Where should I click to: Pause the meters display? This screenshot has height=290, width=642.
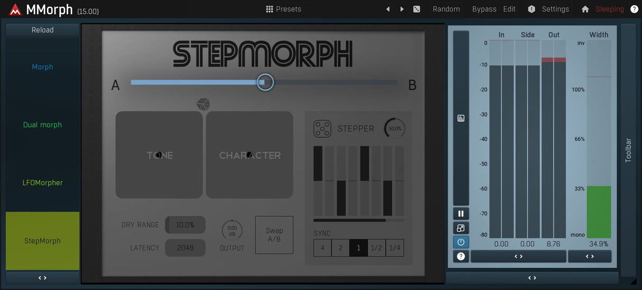[x=461, y=213]
